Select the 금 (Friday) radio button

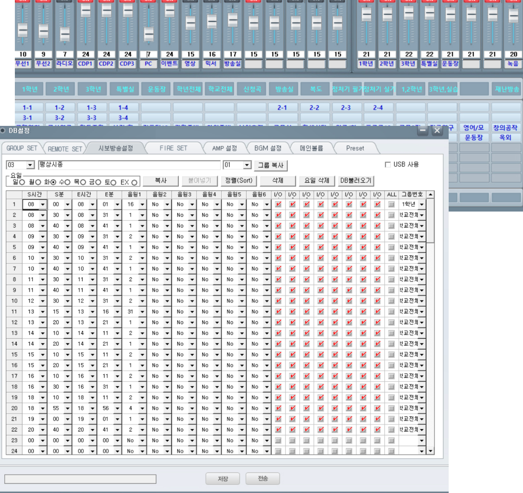pyautogui.click(x=98, y=182)
